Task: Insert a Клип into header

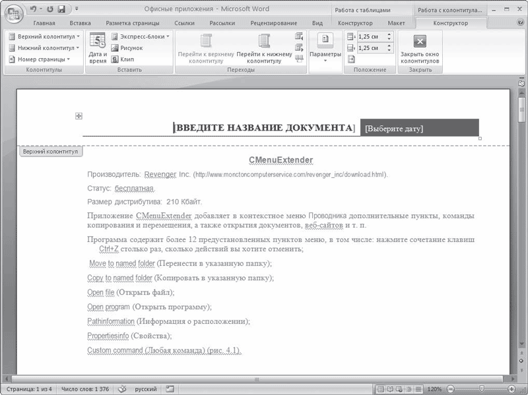Action: [x=123, y=59]
